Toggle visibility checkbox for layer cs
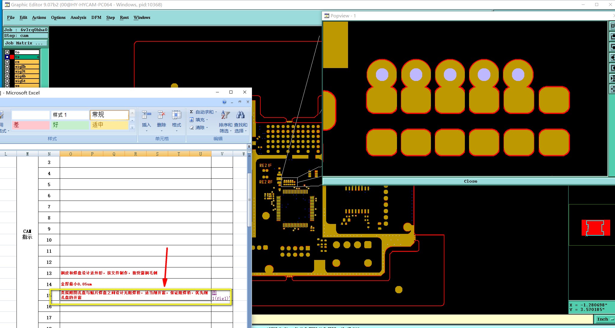Screen dimensions: 615x328 click(x=7, y=62)
